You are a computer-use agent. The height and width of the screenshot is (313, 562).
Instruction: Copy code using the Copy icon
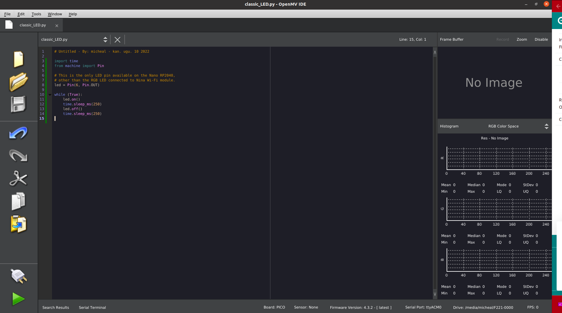point(18,201)
